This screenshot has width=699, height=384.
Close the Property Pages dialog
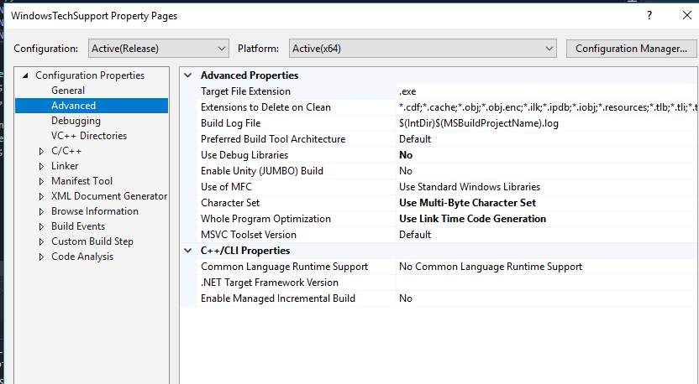pos(687,16)
